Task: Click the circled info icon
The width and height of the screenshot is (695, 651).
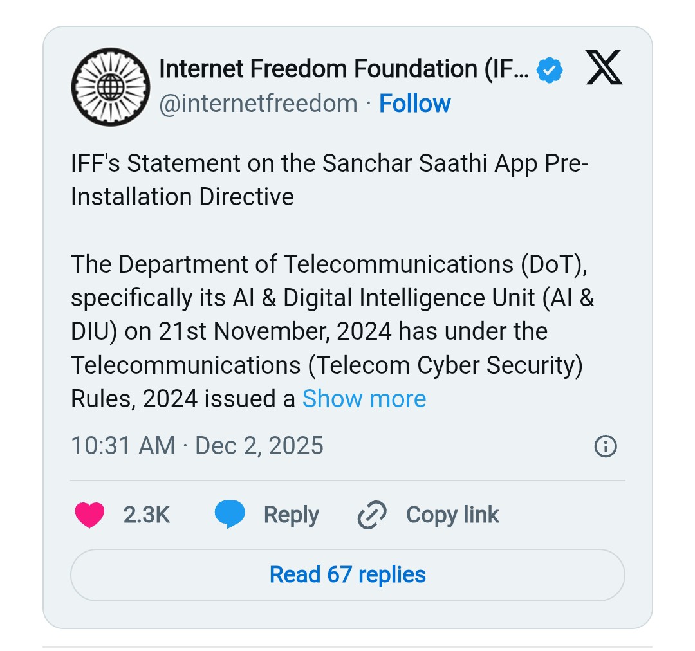Action: point(606,446)
